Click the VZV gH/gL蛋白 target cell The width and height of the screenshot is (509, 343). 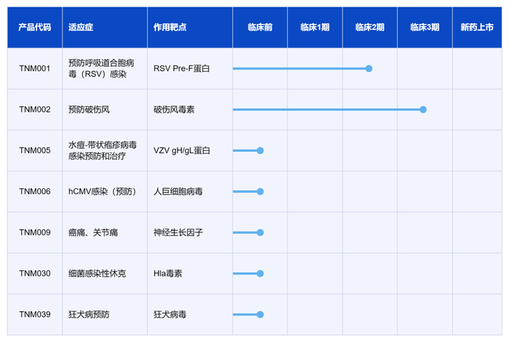pos(190,150)
